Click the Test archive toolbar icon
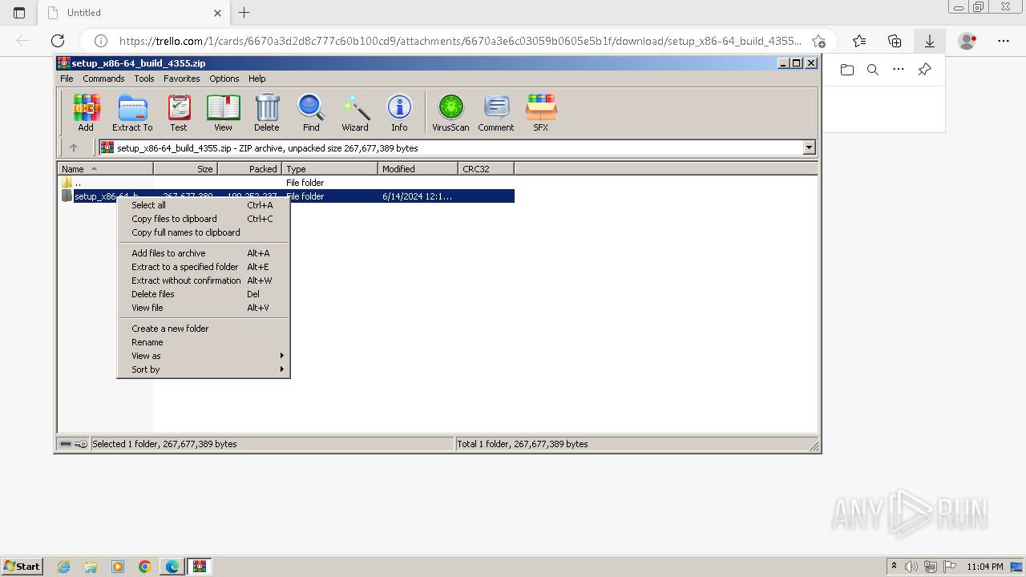The width and height of the screenshot is (1026, 577). pyautogui.click(x=179, y=112)
